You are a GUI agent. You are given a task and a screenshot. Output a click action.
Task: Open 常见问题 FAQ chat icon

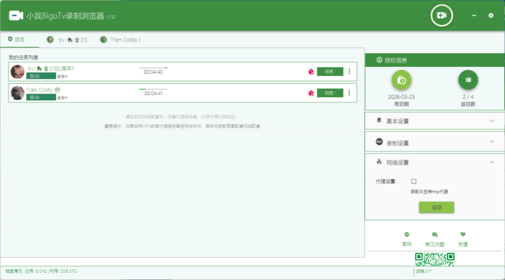tap(435, 234)
